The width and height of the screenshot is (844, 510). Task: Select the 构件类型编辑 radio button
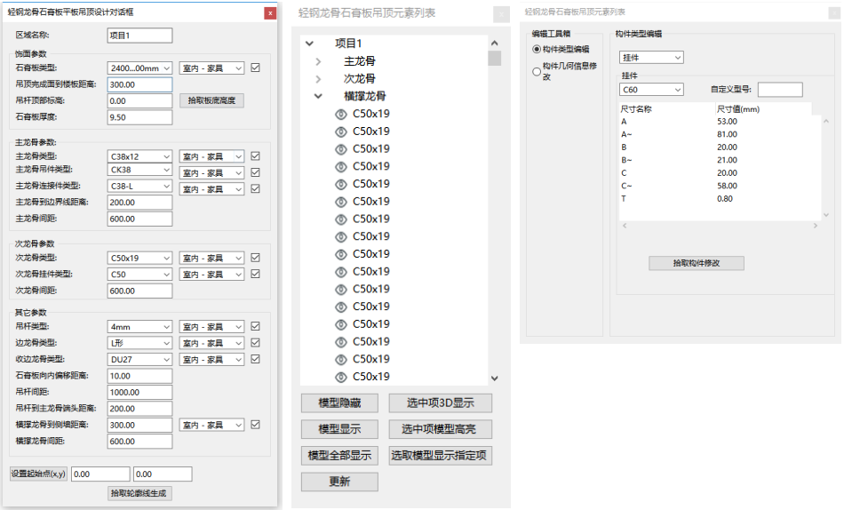coord(536,49)
